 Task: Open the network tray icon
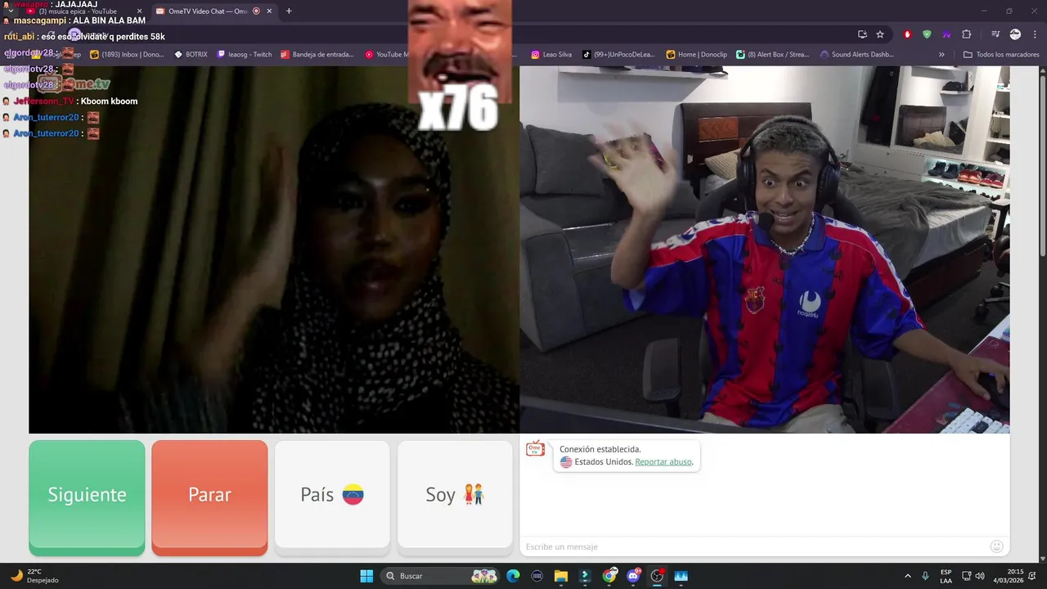click(x=966, y=576)
